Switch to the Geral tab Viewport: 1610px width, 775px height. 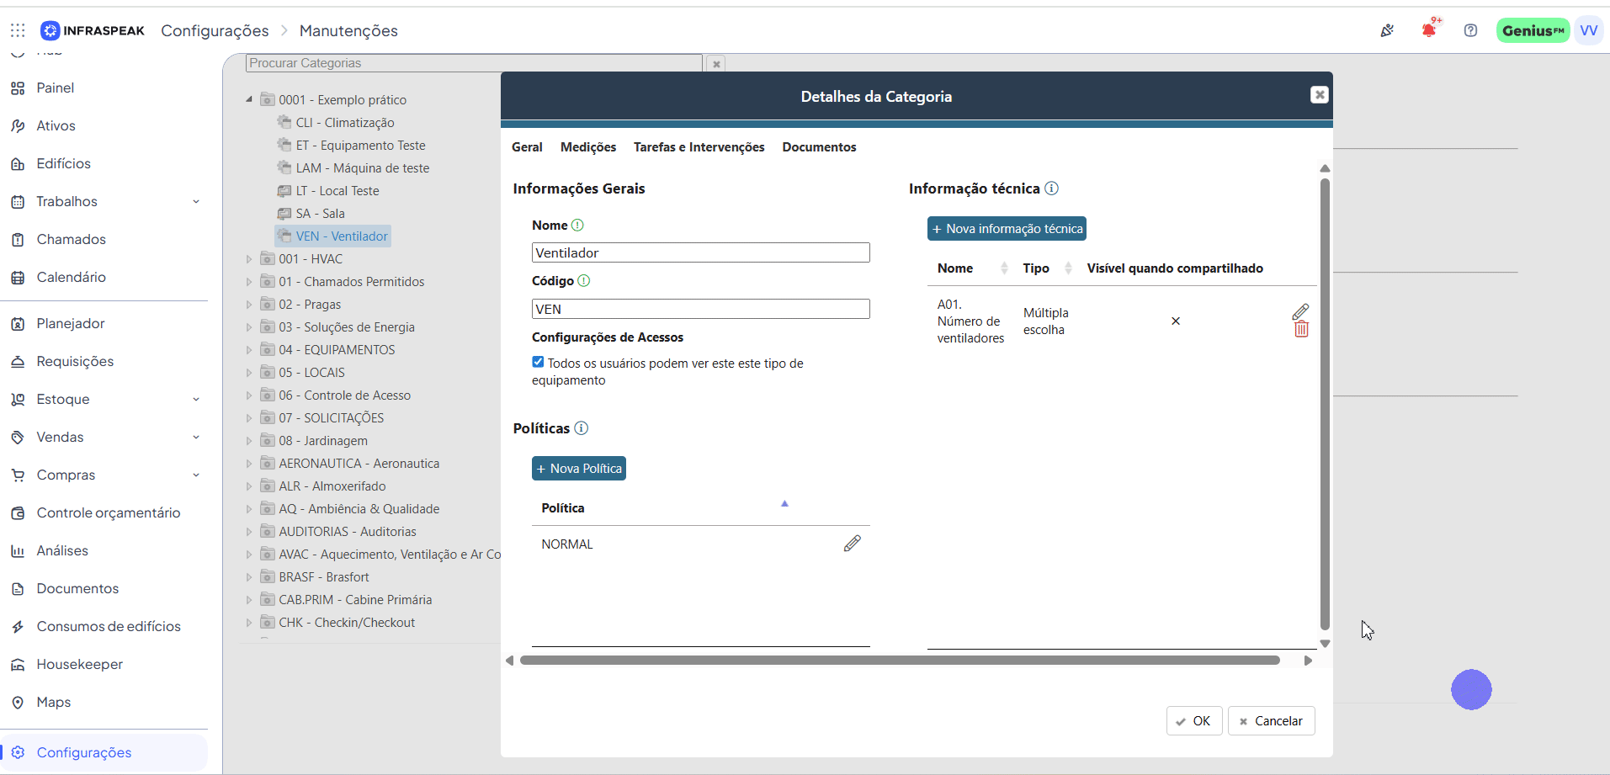tap(527, 147)
